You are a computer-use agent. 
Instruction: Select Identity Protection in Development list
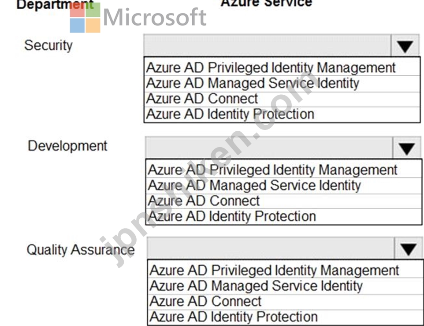pyautogui.click(x=284, y=216)
